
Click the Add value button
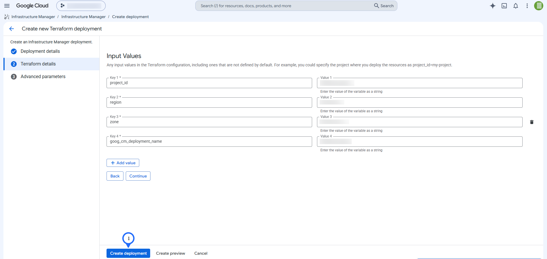click(123, 163)
